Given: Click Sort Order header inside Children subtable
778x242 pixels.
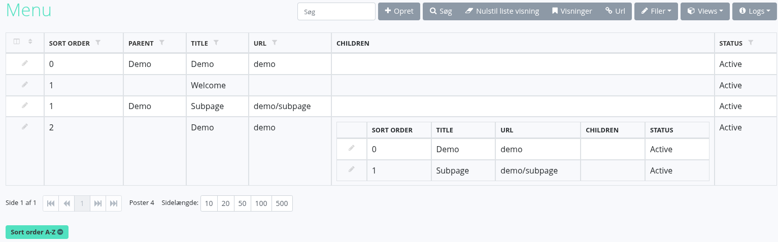Looking at the screenshot, I should click(x=392, y=130).
